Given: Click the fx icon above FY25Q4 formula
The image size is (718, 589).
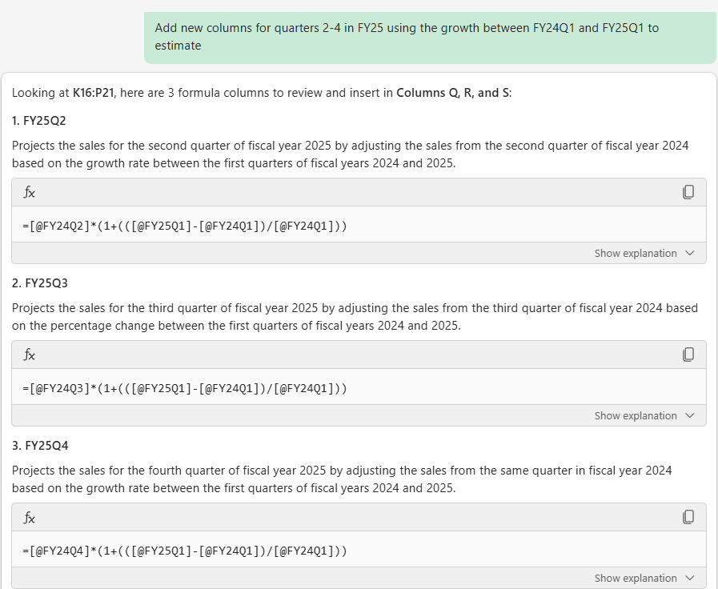Looking at the screenshot, I should click(x=30, y=518).
